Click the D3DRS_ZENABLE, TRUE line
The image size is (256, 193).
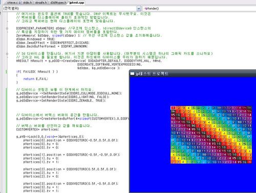click(61, 101)
